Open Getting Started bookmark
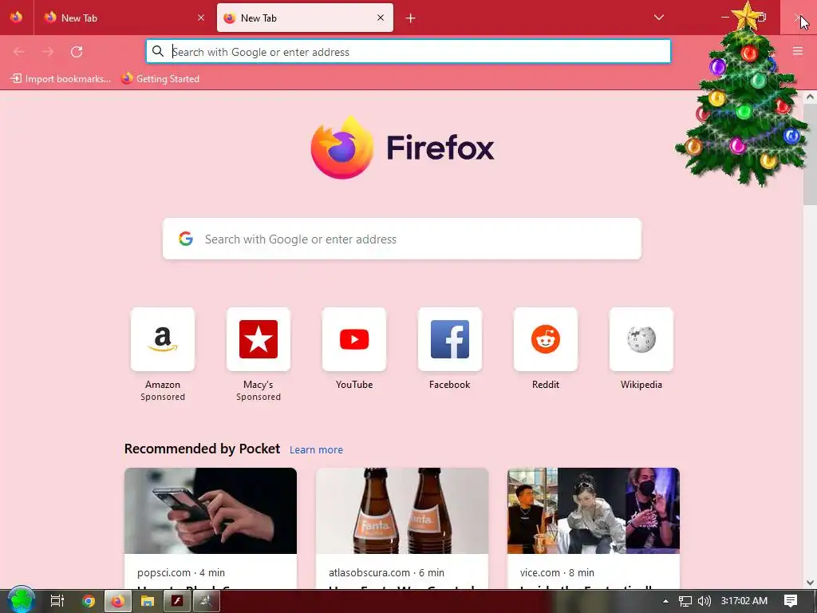Screen dimensions: 817x613 (x=160, y=79)
